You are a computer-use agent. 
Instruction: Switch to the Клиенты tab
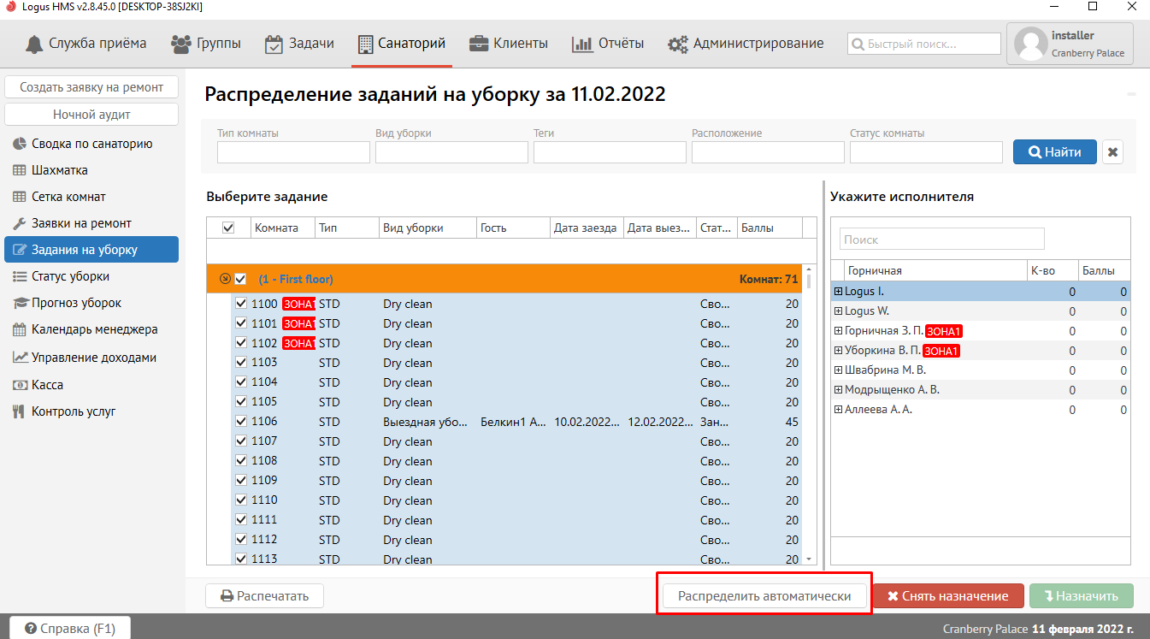pyautogui.click(x=508, y=44)
